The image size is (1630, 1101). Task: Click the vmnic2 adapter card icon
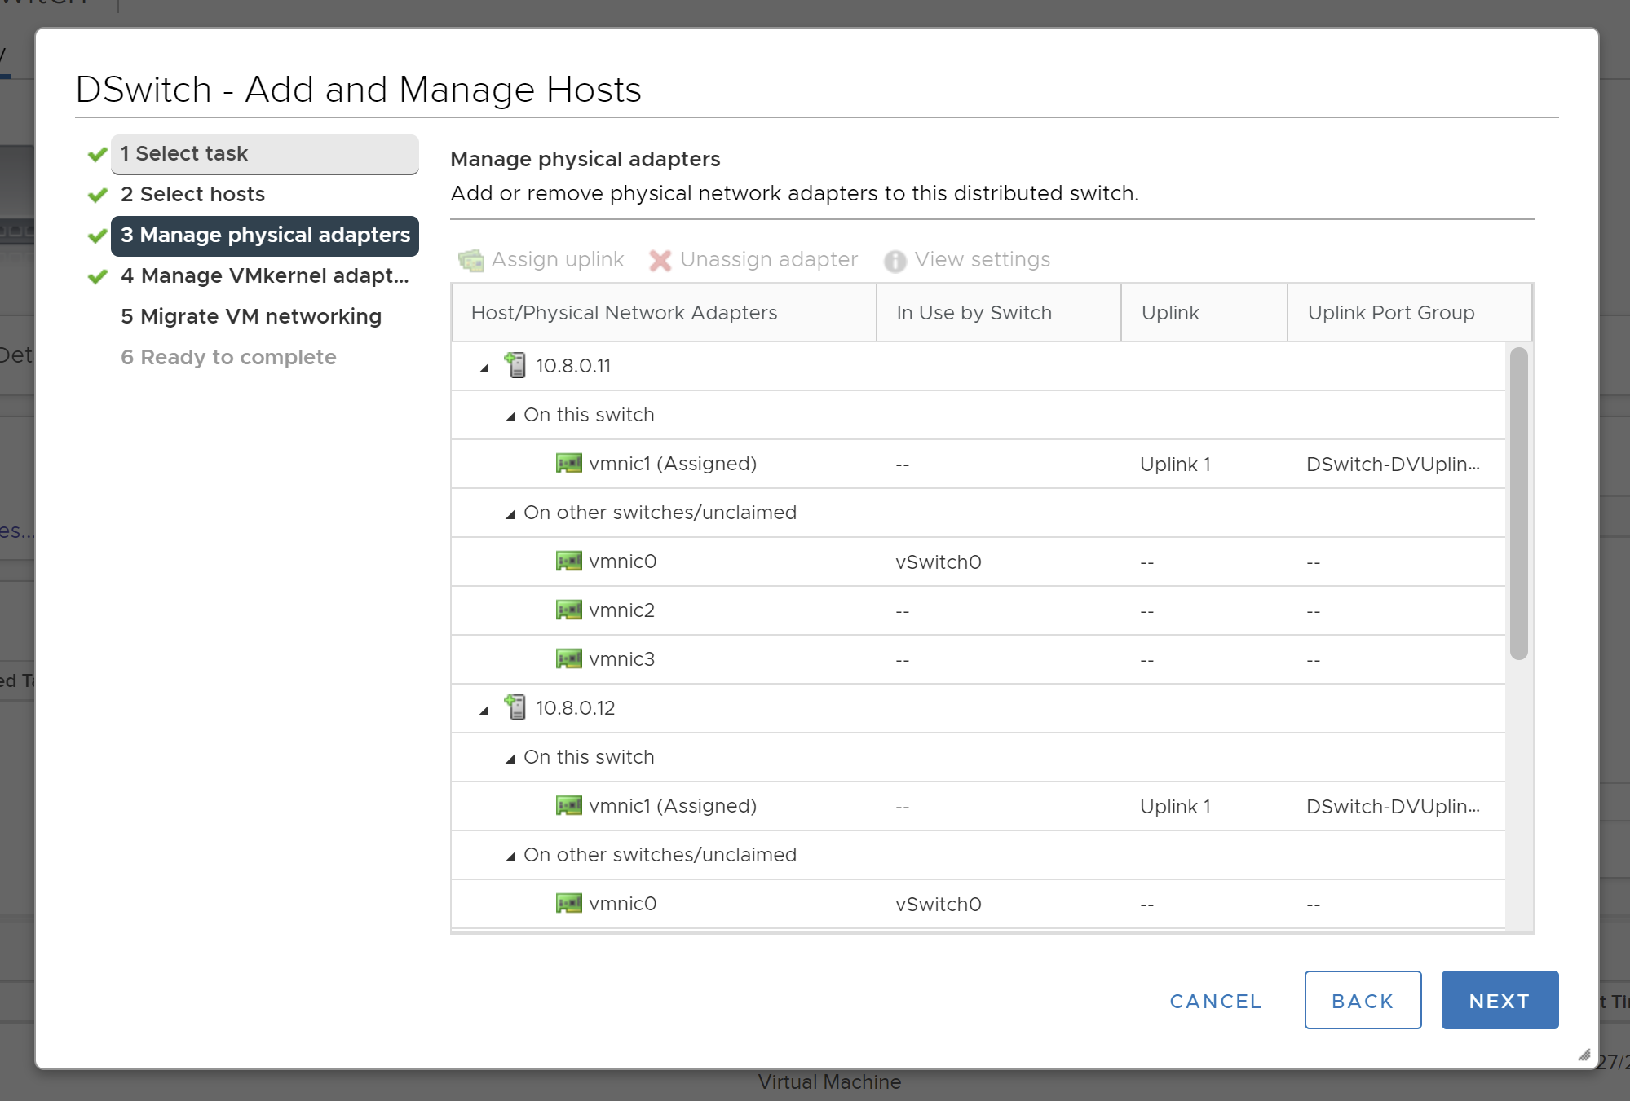coord(568,610)
